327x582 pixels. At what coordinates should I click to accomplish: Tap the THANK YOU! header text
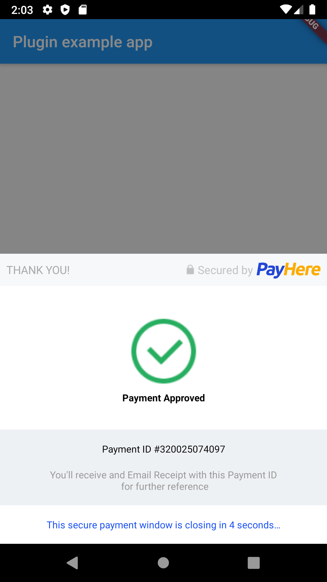pyautogui.click(x=38, y=270)
